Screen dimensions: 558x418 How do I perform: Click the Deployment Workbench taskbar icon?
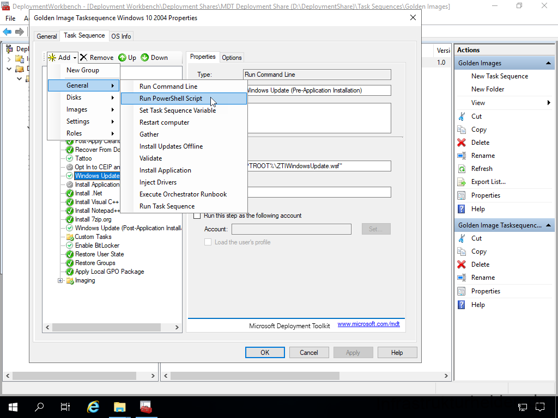point(146,407)
